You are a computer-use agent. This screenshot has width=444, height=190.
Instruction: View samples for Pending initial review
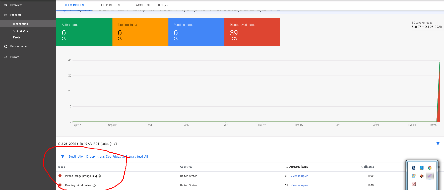(x=299, y=185)
